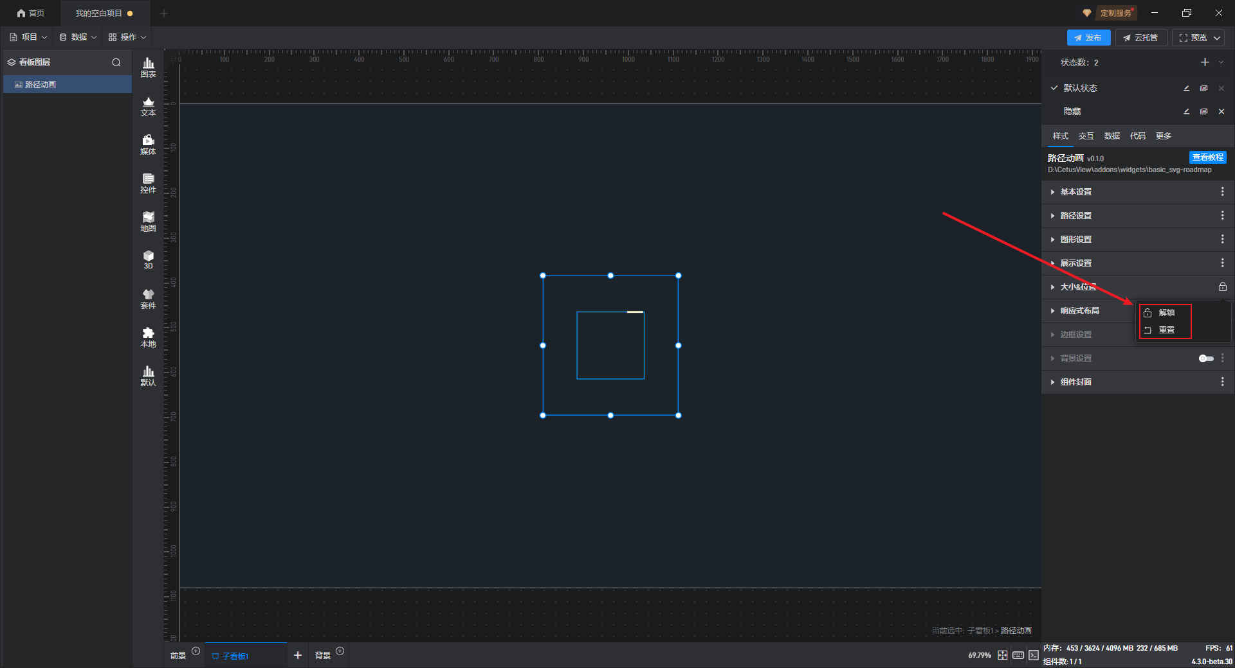Add a foreground board next to 前景

196,651
